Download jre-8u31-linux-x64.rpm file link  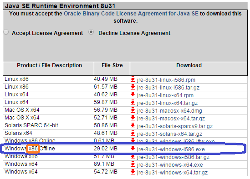coord(165,95)
